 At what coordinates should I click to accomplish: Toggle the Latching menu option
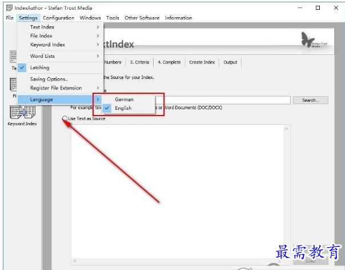pos(60,67)
